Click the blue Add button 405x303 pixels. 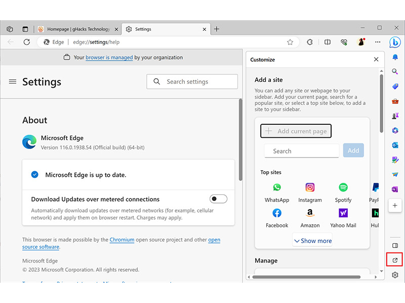353,150
